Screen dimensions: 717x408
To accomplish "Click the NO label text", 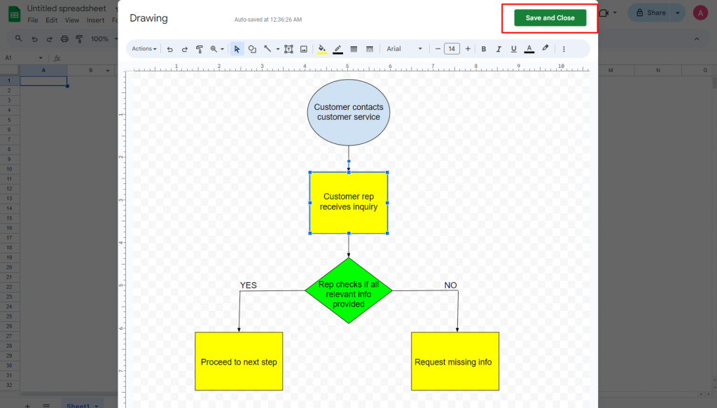I will pos(450,285).
